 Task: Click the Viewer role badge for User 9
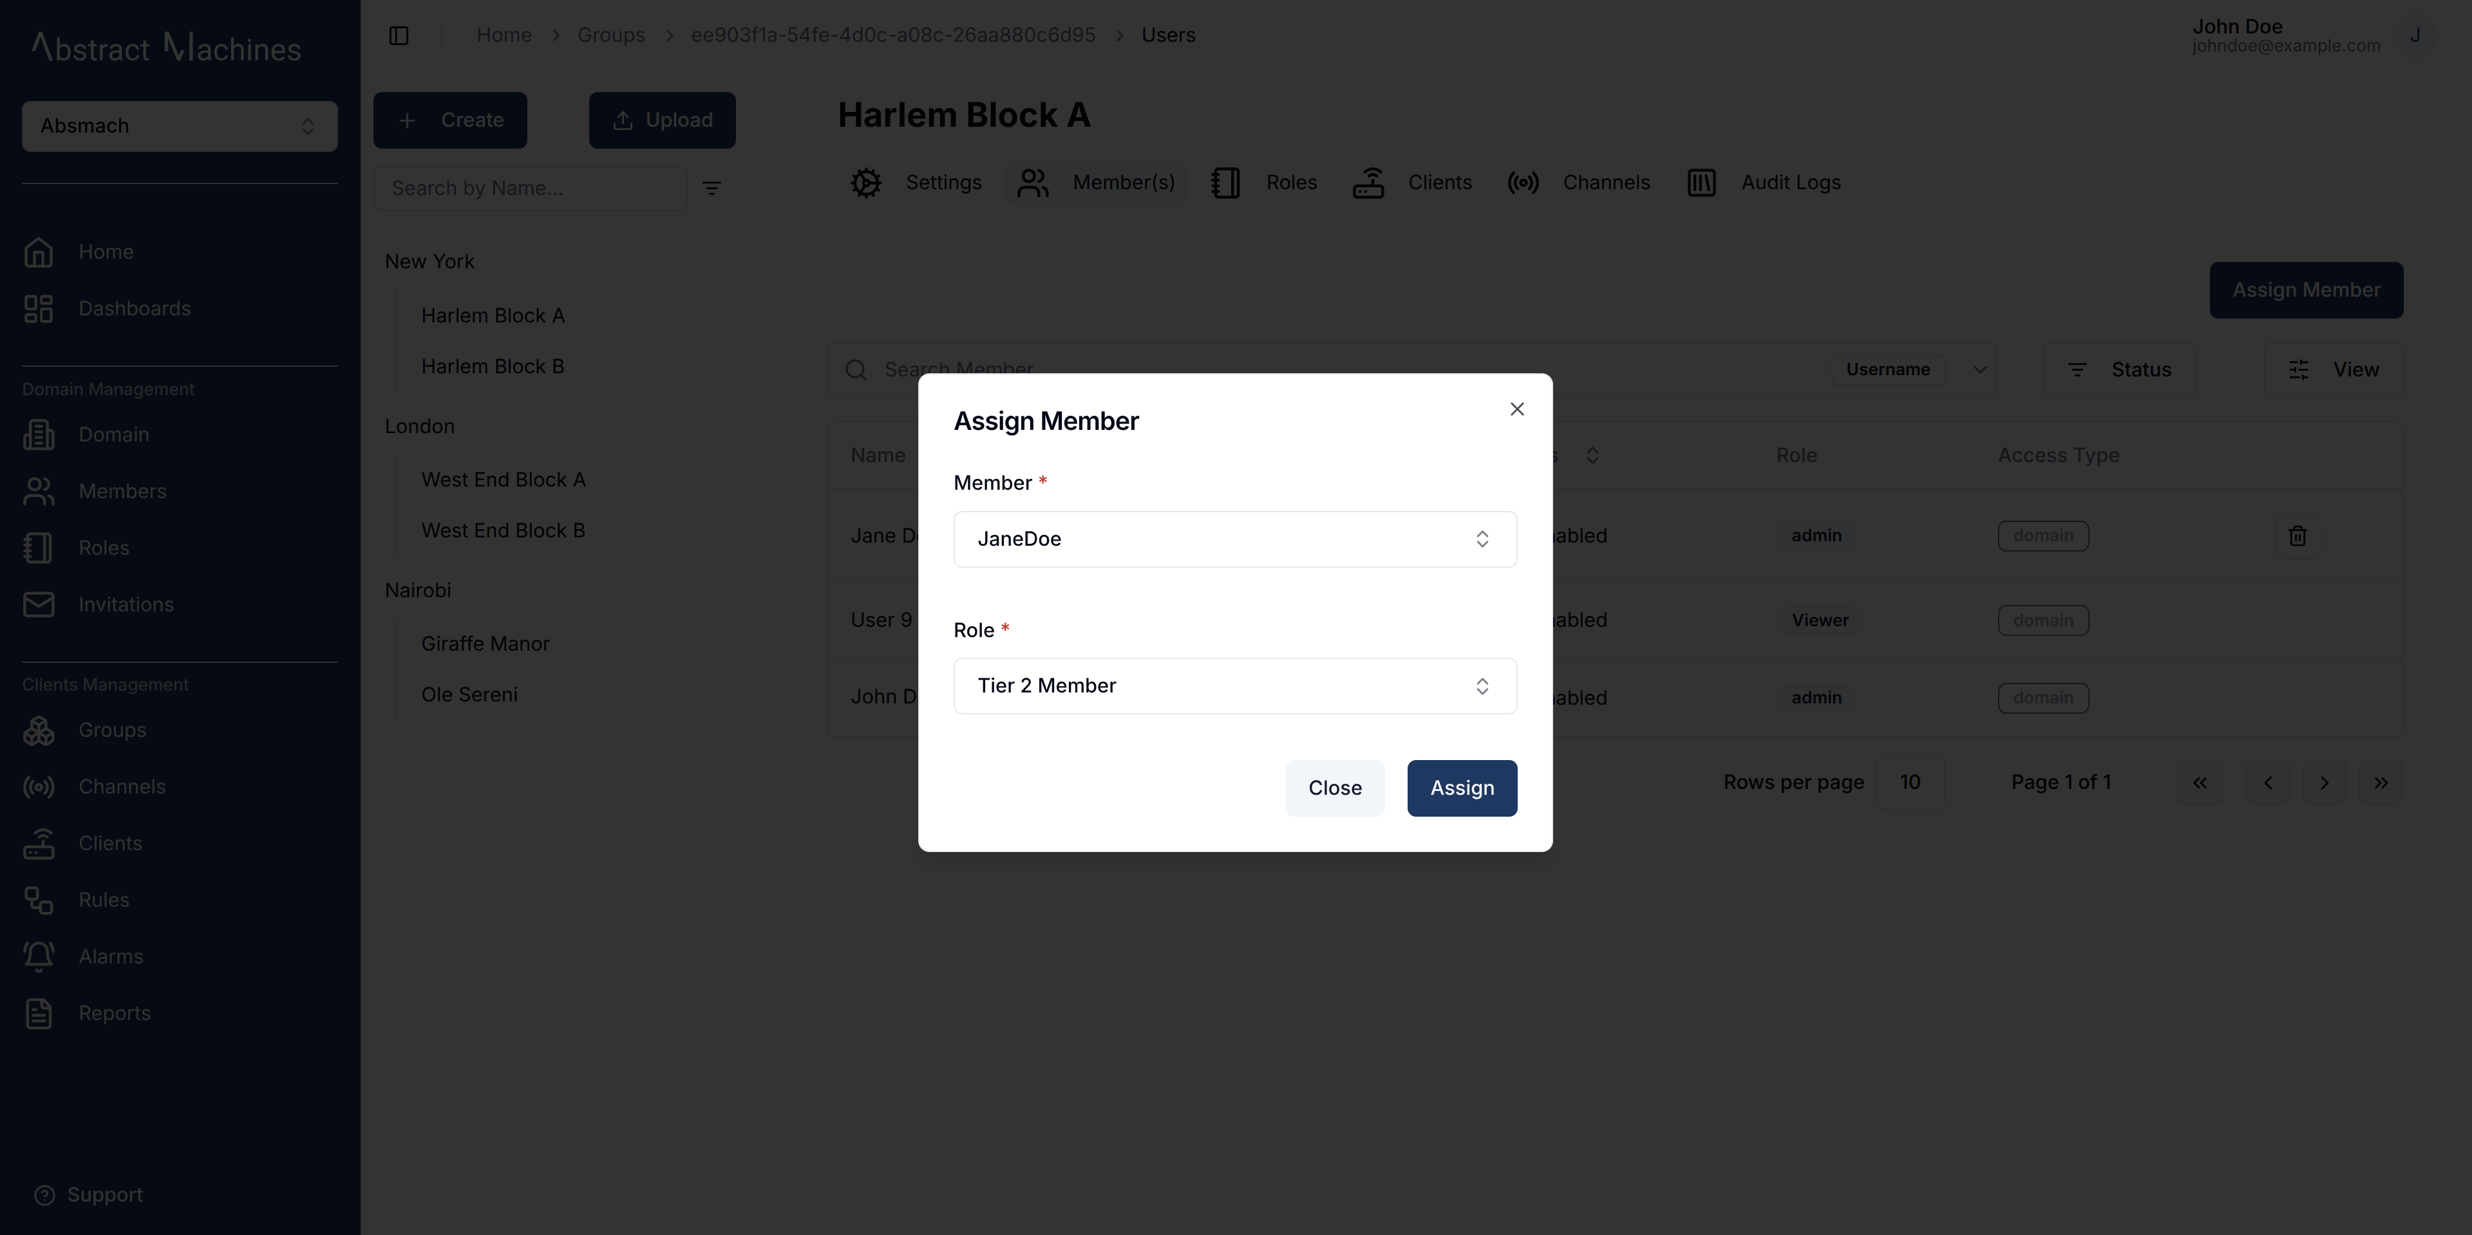tap(1820, 620)
